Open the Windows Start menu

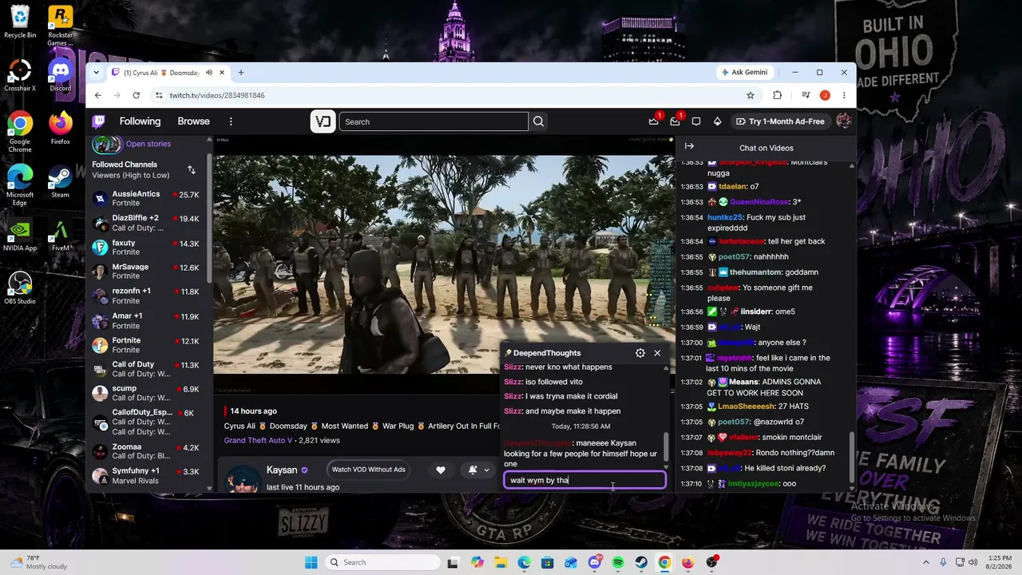(x=311, y=562)
